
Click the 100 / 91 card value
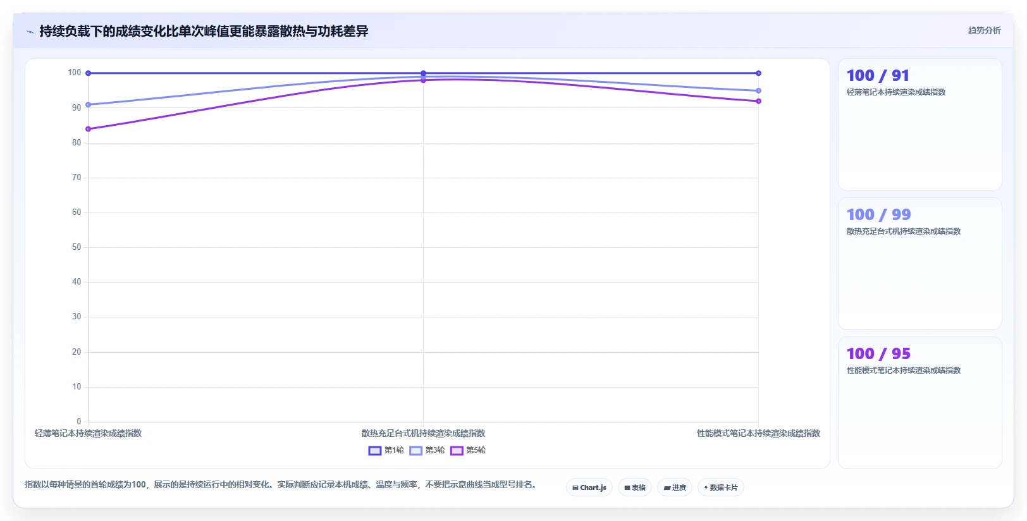(x=878, y=76)
